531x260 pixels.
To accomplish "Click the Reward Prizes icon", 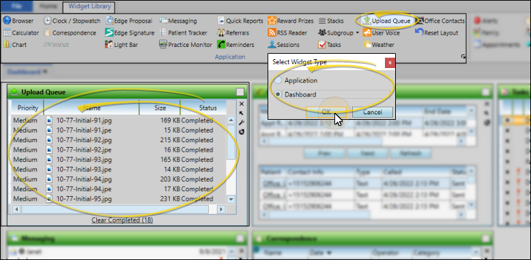I will (272, 21).
